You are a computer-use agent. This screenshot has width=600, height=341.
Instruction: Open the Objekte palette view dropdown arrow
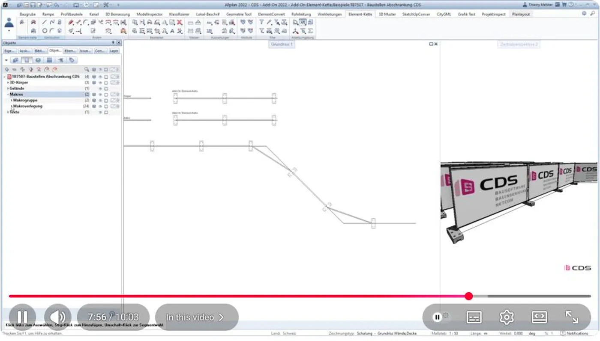6,60
